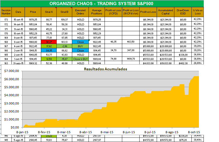
Task: Click the 75,67 Sinal B cell
Action: (x=64, y=140)
